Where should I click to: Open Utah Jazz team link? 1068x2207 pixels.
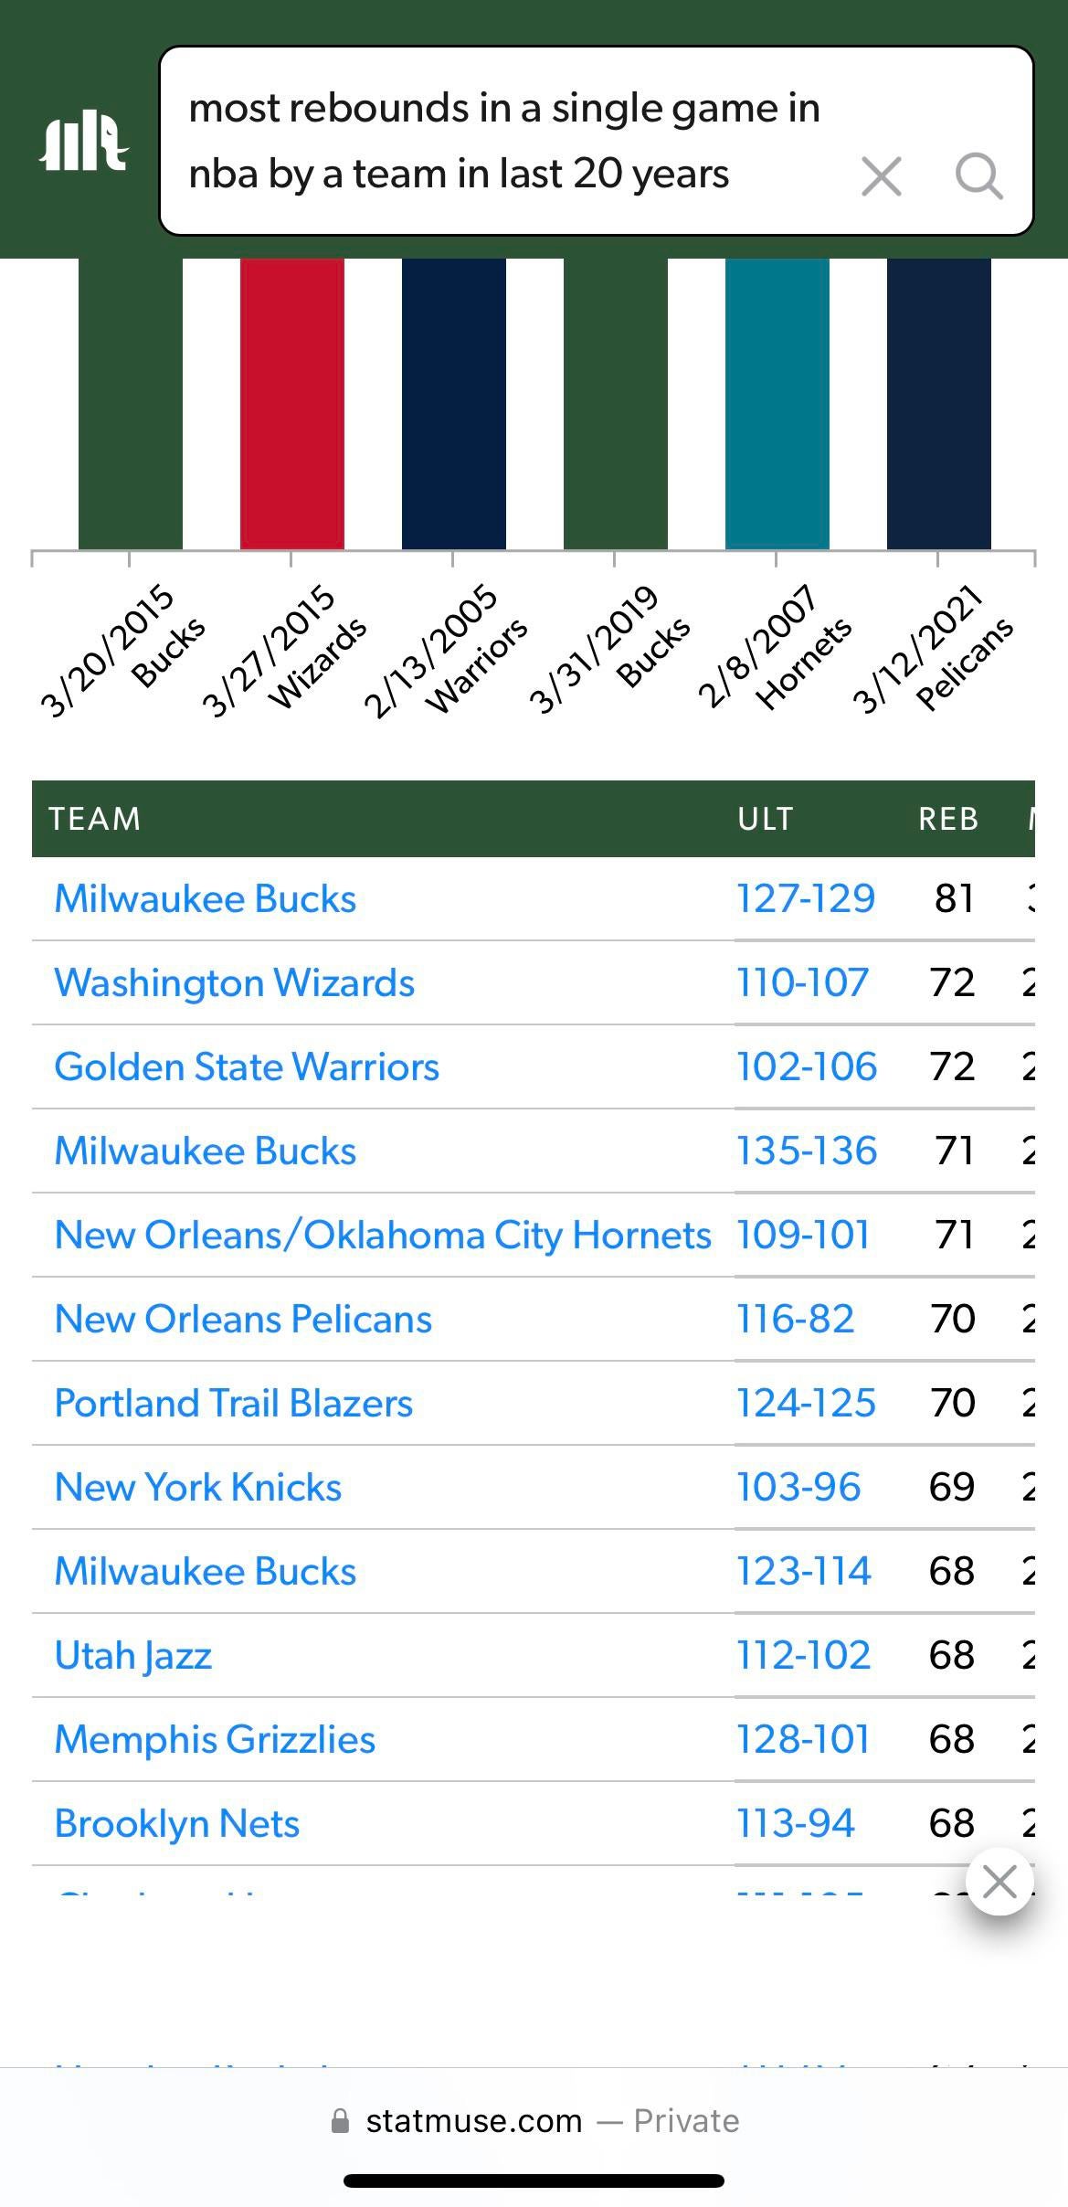pos(132,1656)
